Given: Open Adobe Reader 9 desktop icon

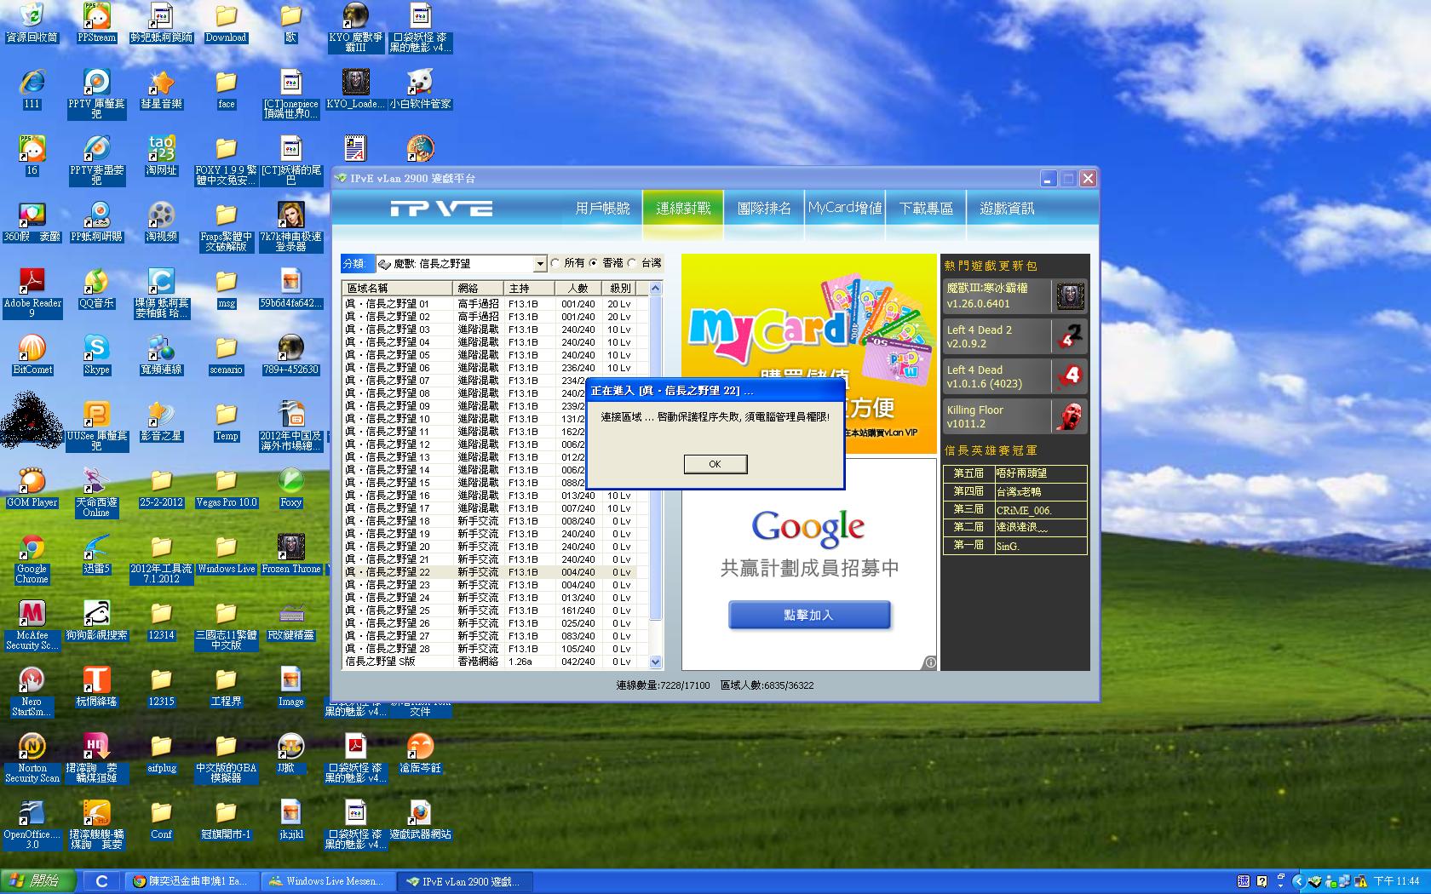Looking at the screenshot, I should 32,282.
